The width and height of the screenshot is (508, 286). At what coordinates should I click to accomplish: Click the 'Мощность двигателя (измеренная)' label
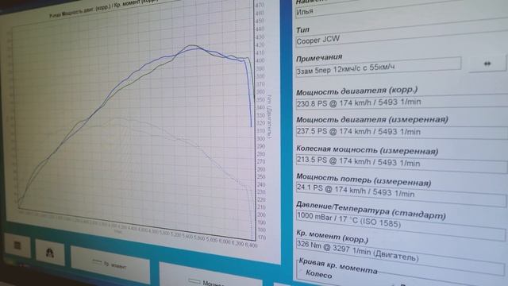(372, 120)
